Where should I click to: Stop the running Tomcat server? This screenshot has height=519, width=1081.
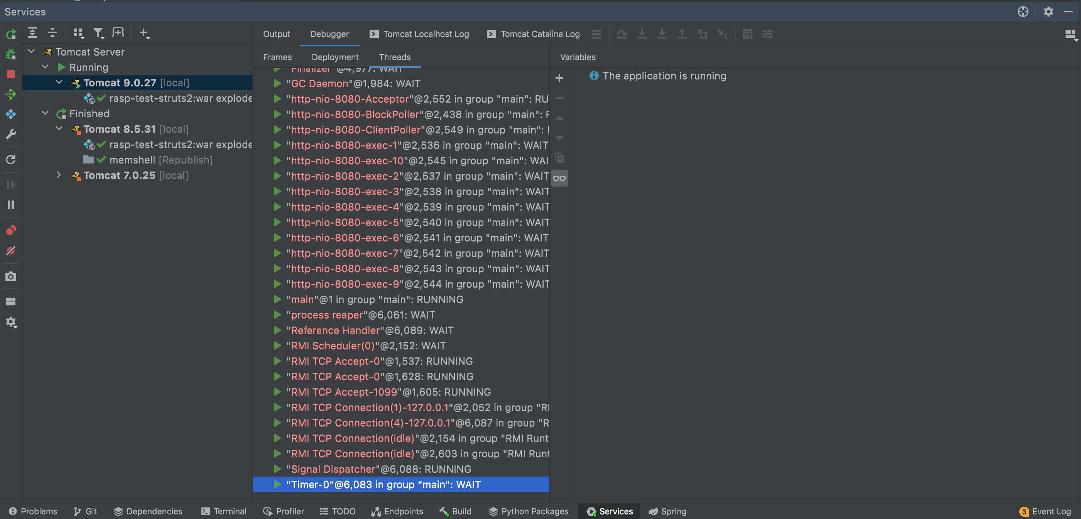pyautogui.click(x=11, y=74)
